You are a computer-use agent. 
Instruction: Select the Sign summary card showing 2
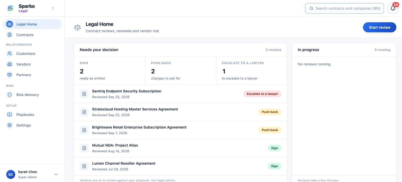point(110,71)
